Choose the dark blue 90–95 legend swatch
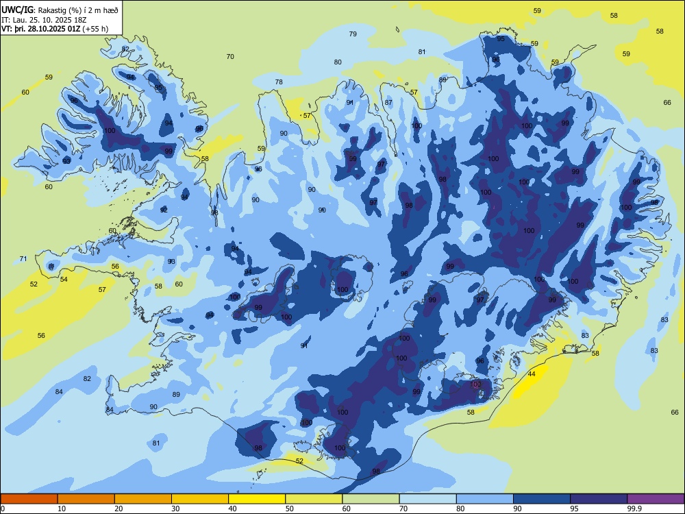Image resolution: width=685 pixels, height=514 pixels. click(x=542, y=499)
